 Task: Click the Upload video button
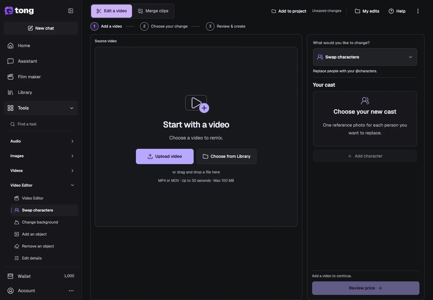tap(165, 157)
